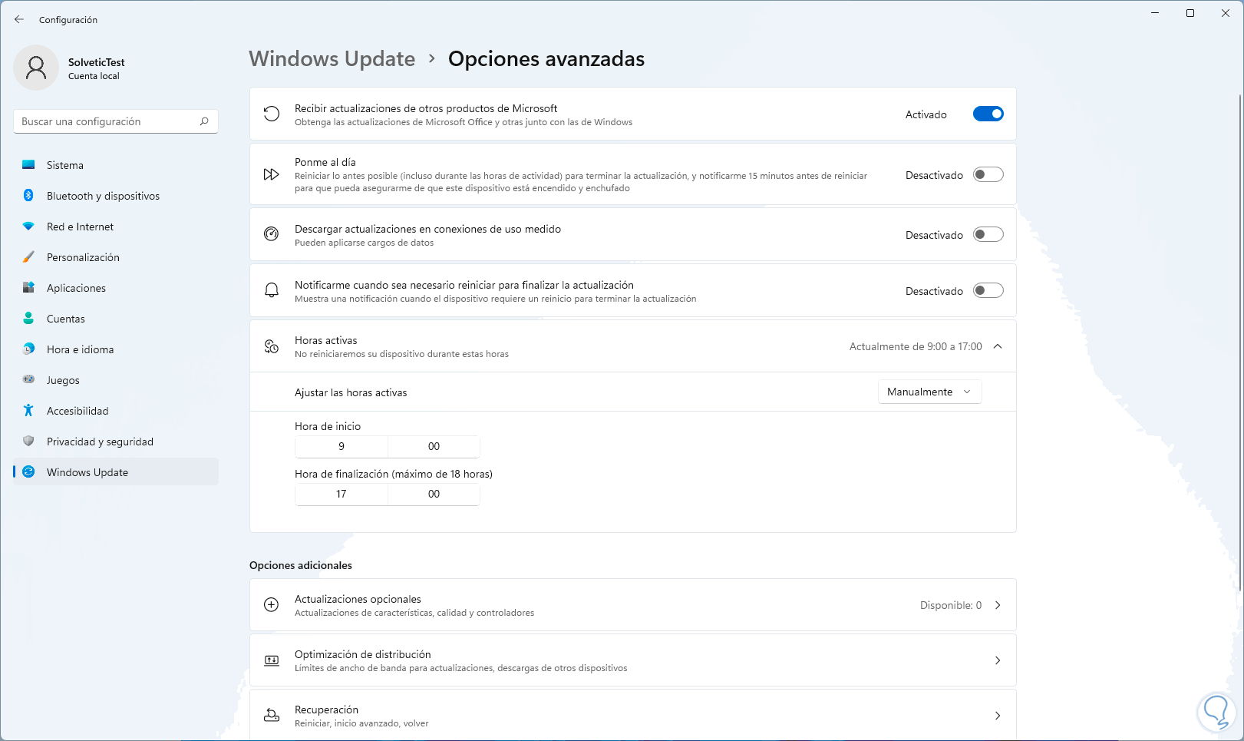1244x741 pixels.
Task: Click the Bluetooth icon in sidebar
Action: click(x=28, y=196)
